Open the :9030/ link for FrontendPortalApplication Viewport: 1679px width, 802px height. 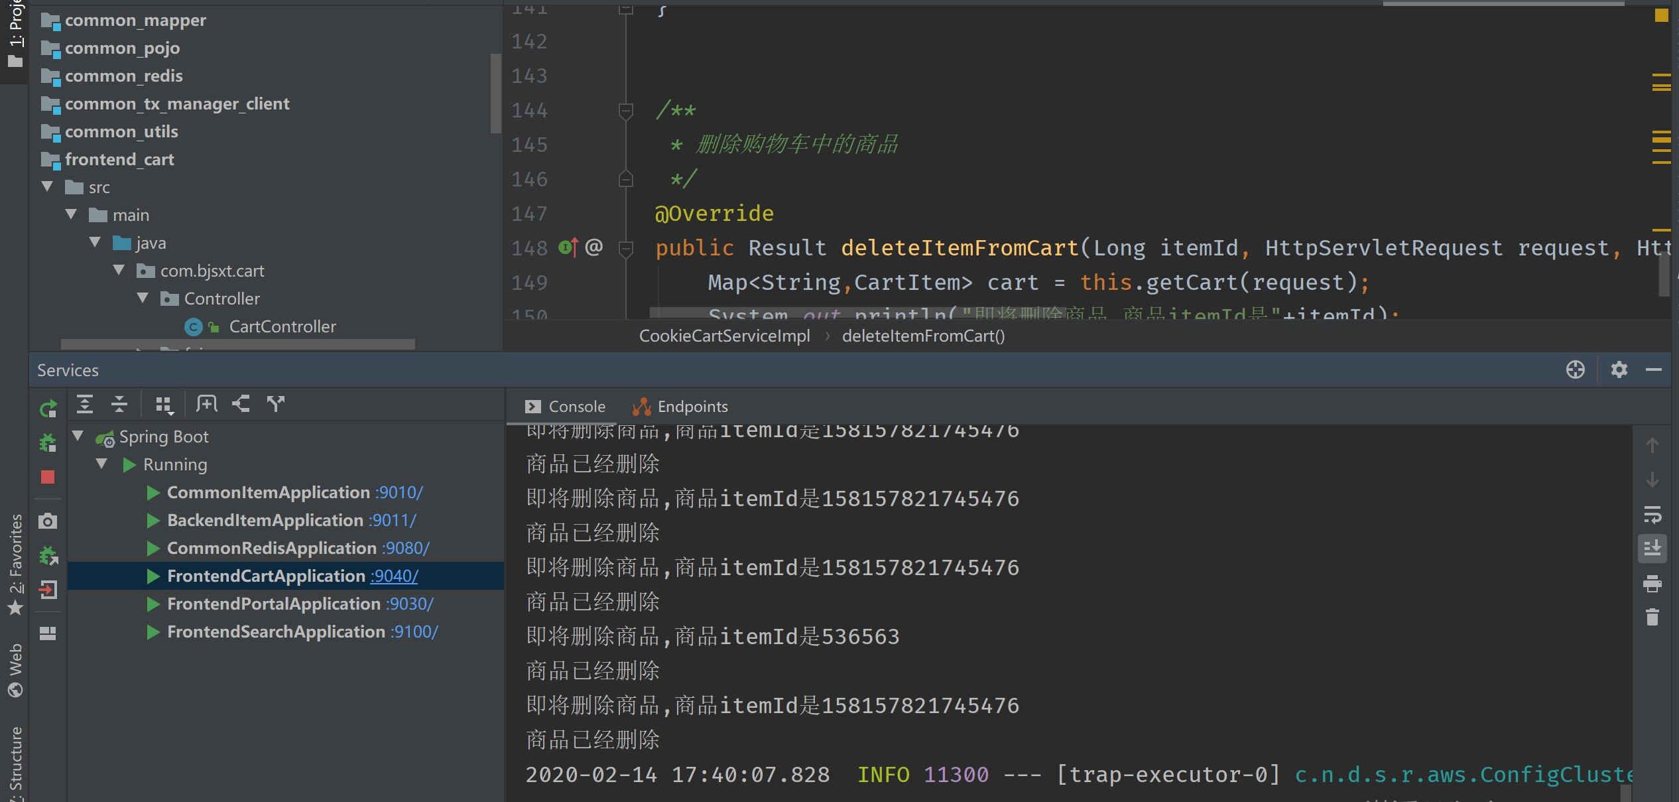click(409, 604)
